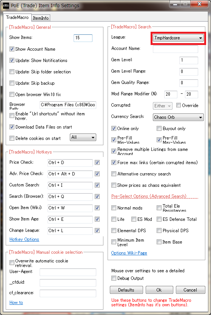Image resolution: width=211 pixels, height=315 pixels.
Task: Check Overwrite automatic cookie retrieval
Action: click(x=12, y=262)
